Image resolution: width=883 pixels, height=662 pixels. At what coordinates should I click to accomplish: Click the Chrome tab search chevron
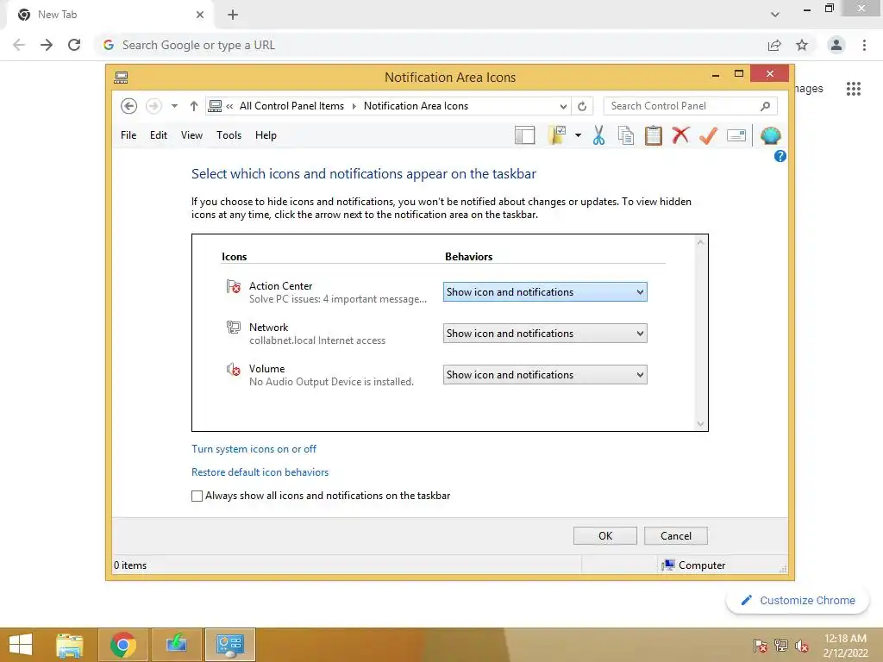click(x=775, y=15)
